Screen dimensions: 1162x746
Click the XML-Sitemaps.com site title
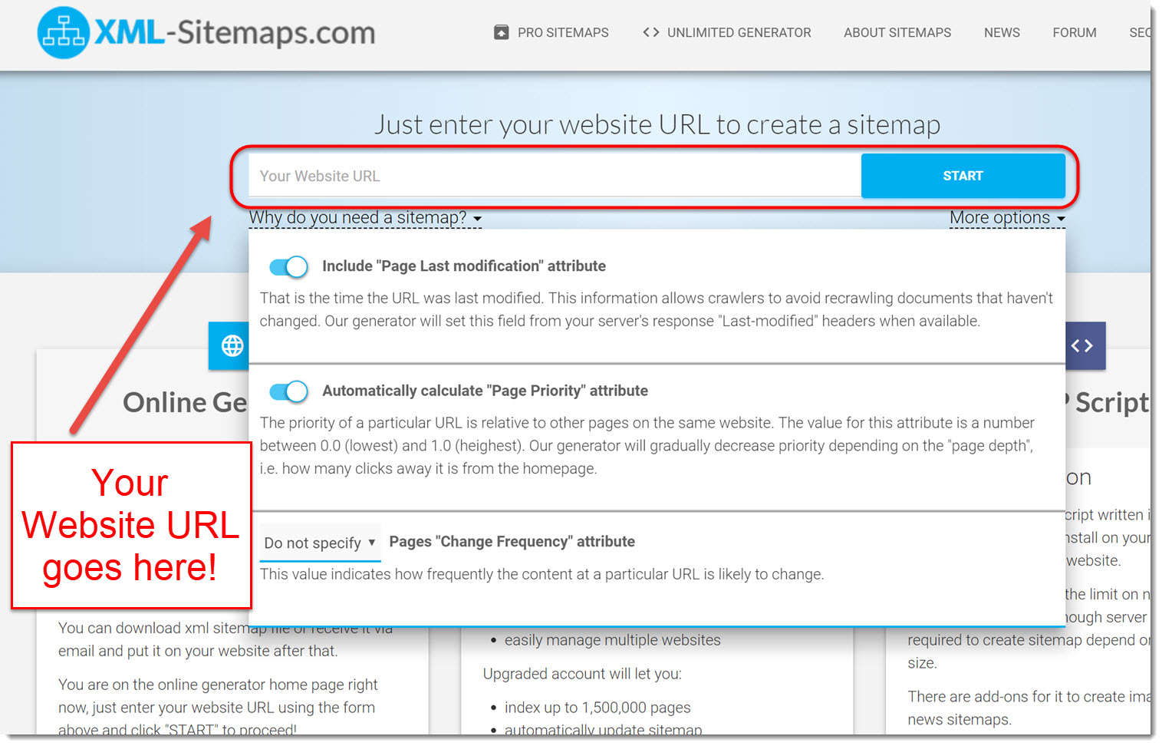coord(235,32)
